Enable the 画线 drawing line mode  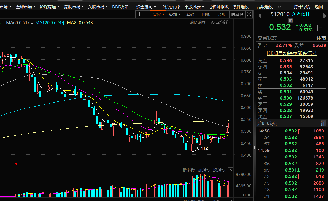pos(206,14)
